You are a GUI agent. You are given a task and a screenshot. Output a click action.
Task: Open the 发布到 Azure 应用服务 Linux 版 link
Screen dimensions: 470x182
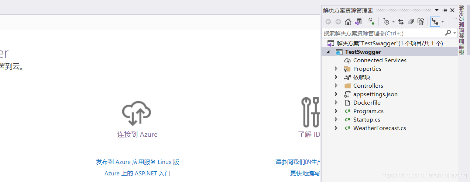pyautogui.click(x=137, y=162)
